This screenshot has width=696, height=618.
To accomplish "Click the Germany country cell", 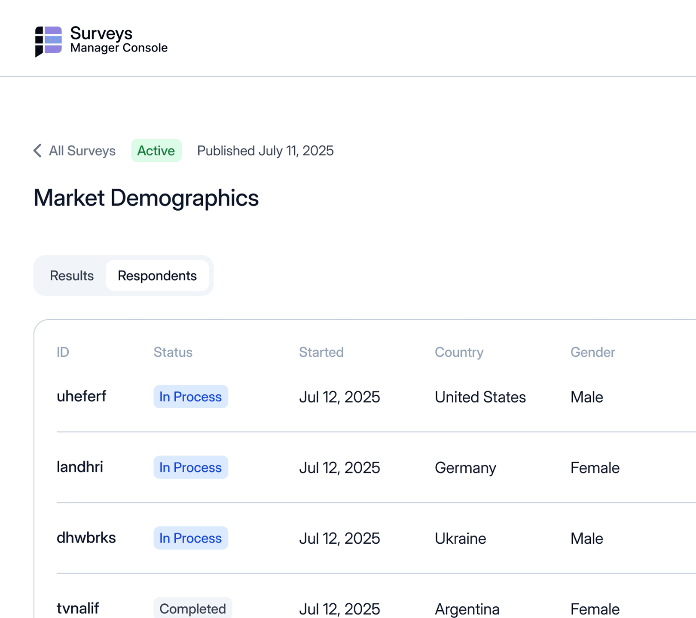I will click(465, 467).
